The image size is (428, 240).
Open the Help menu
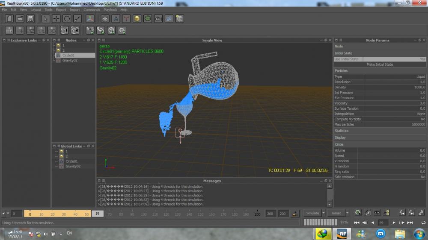124,10
